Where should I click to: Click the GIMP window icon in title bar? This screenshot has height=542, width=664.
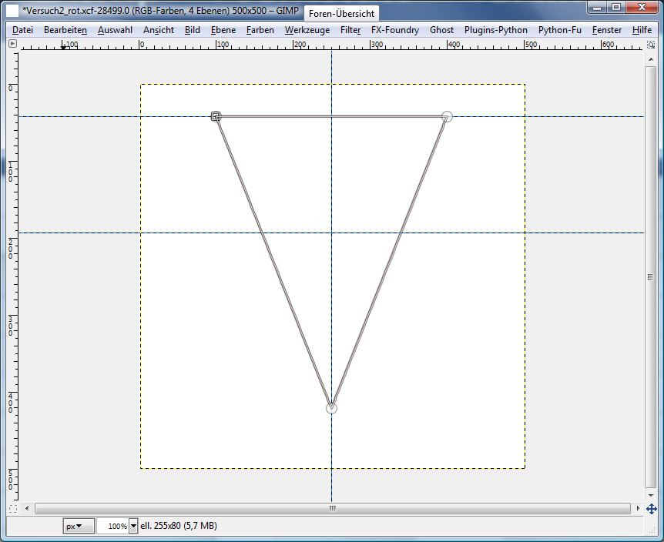point(12,8)
